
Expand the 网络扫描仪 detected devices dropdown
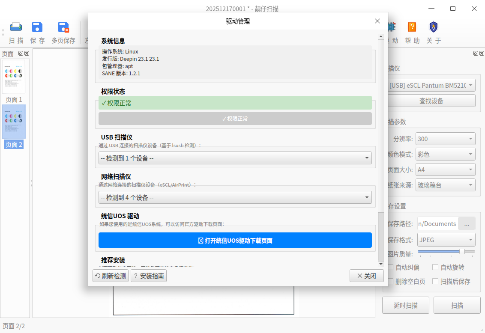point(235,197)
